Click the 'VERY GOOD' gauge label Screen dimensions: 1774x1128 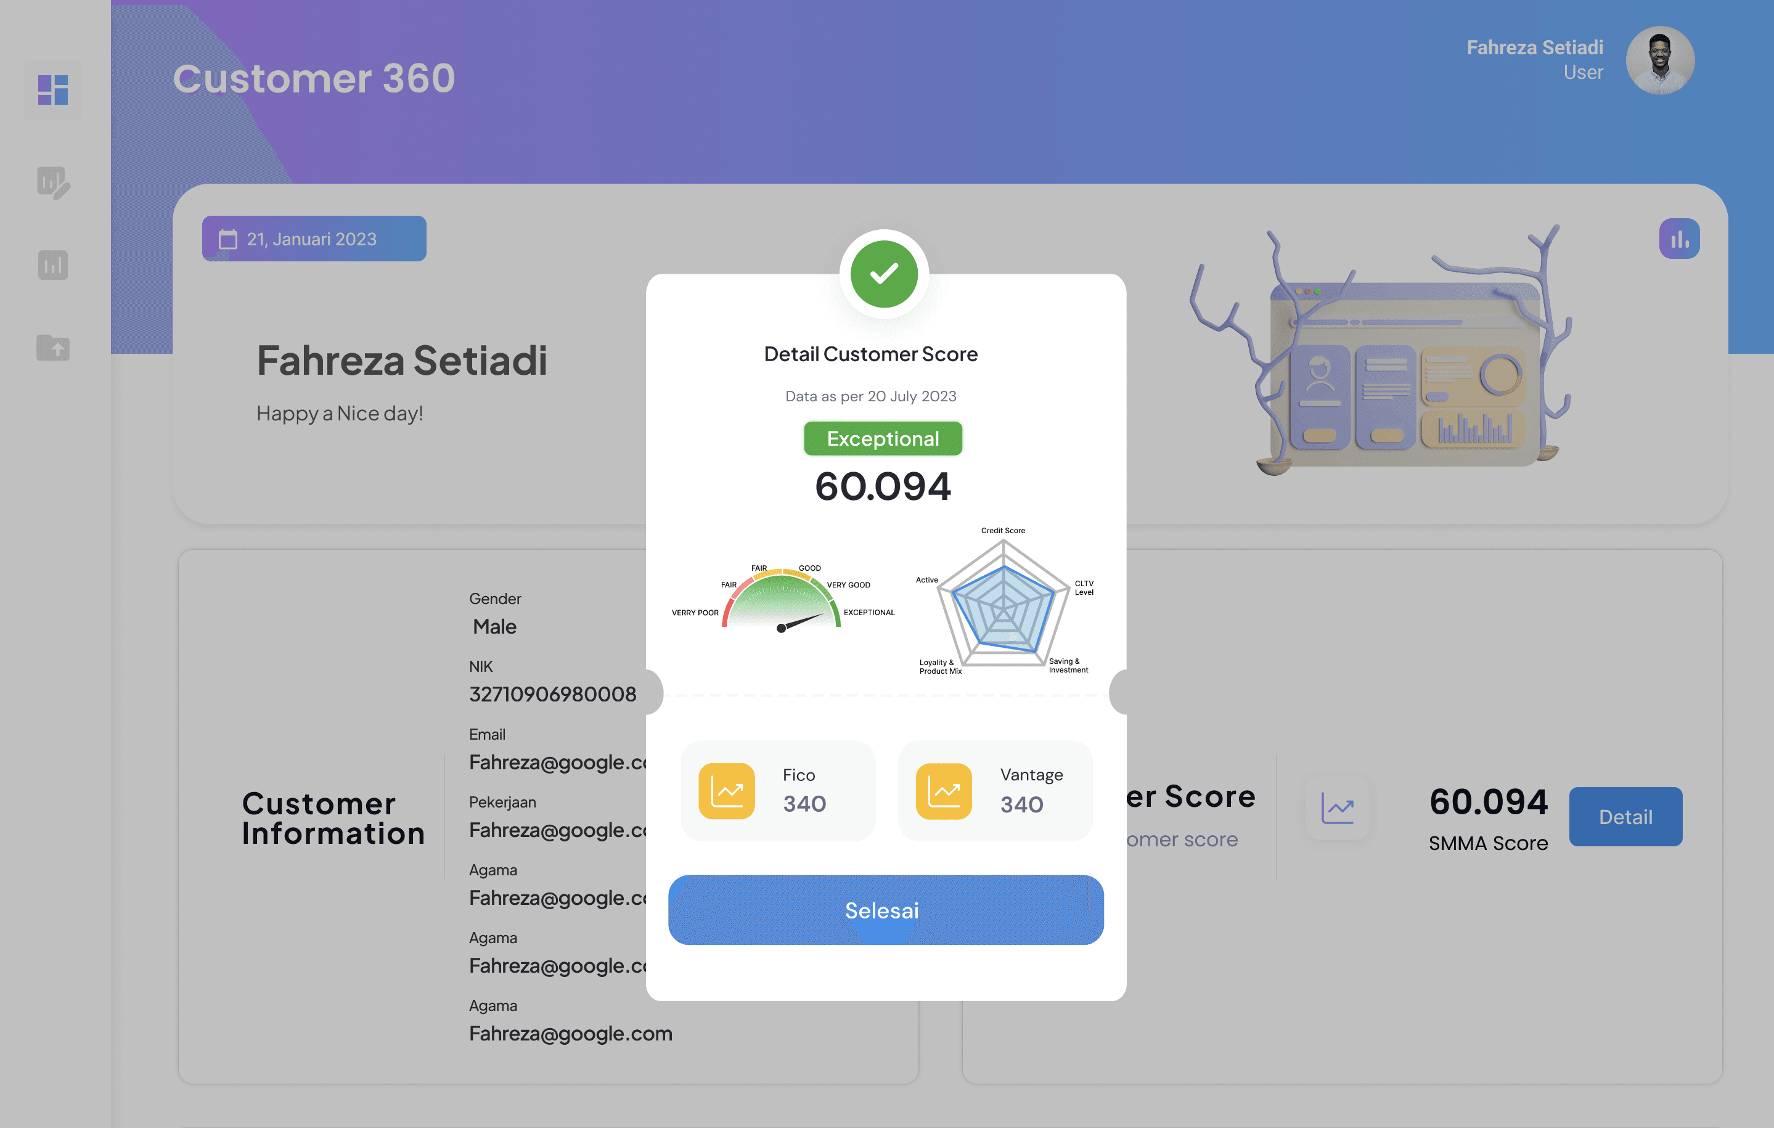(848, 585)
